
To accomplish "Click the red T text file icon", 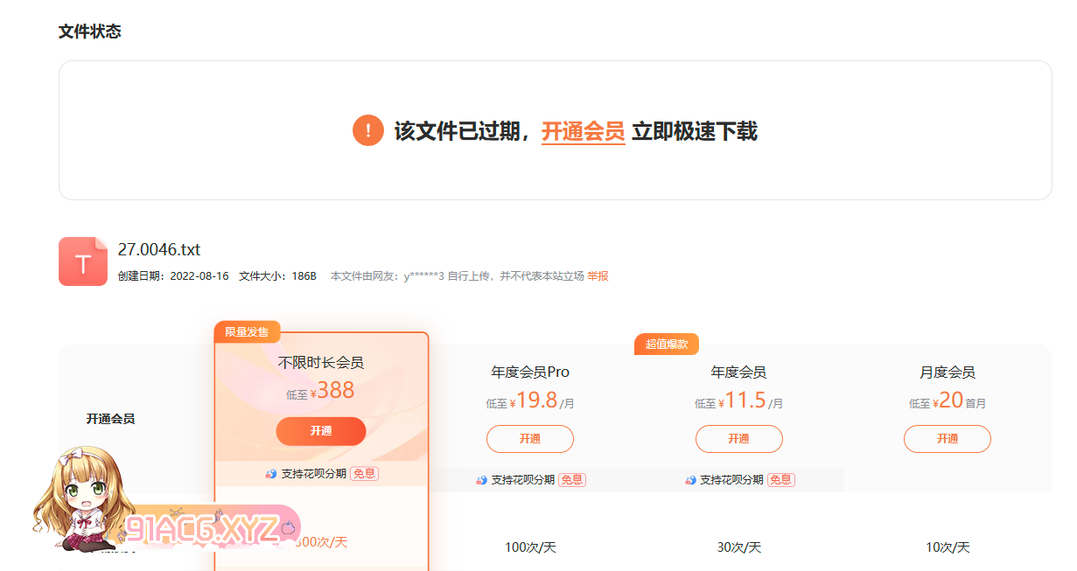I will 83,261.
